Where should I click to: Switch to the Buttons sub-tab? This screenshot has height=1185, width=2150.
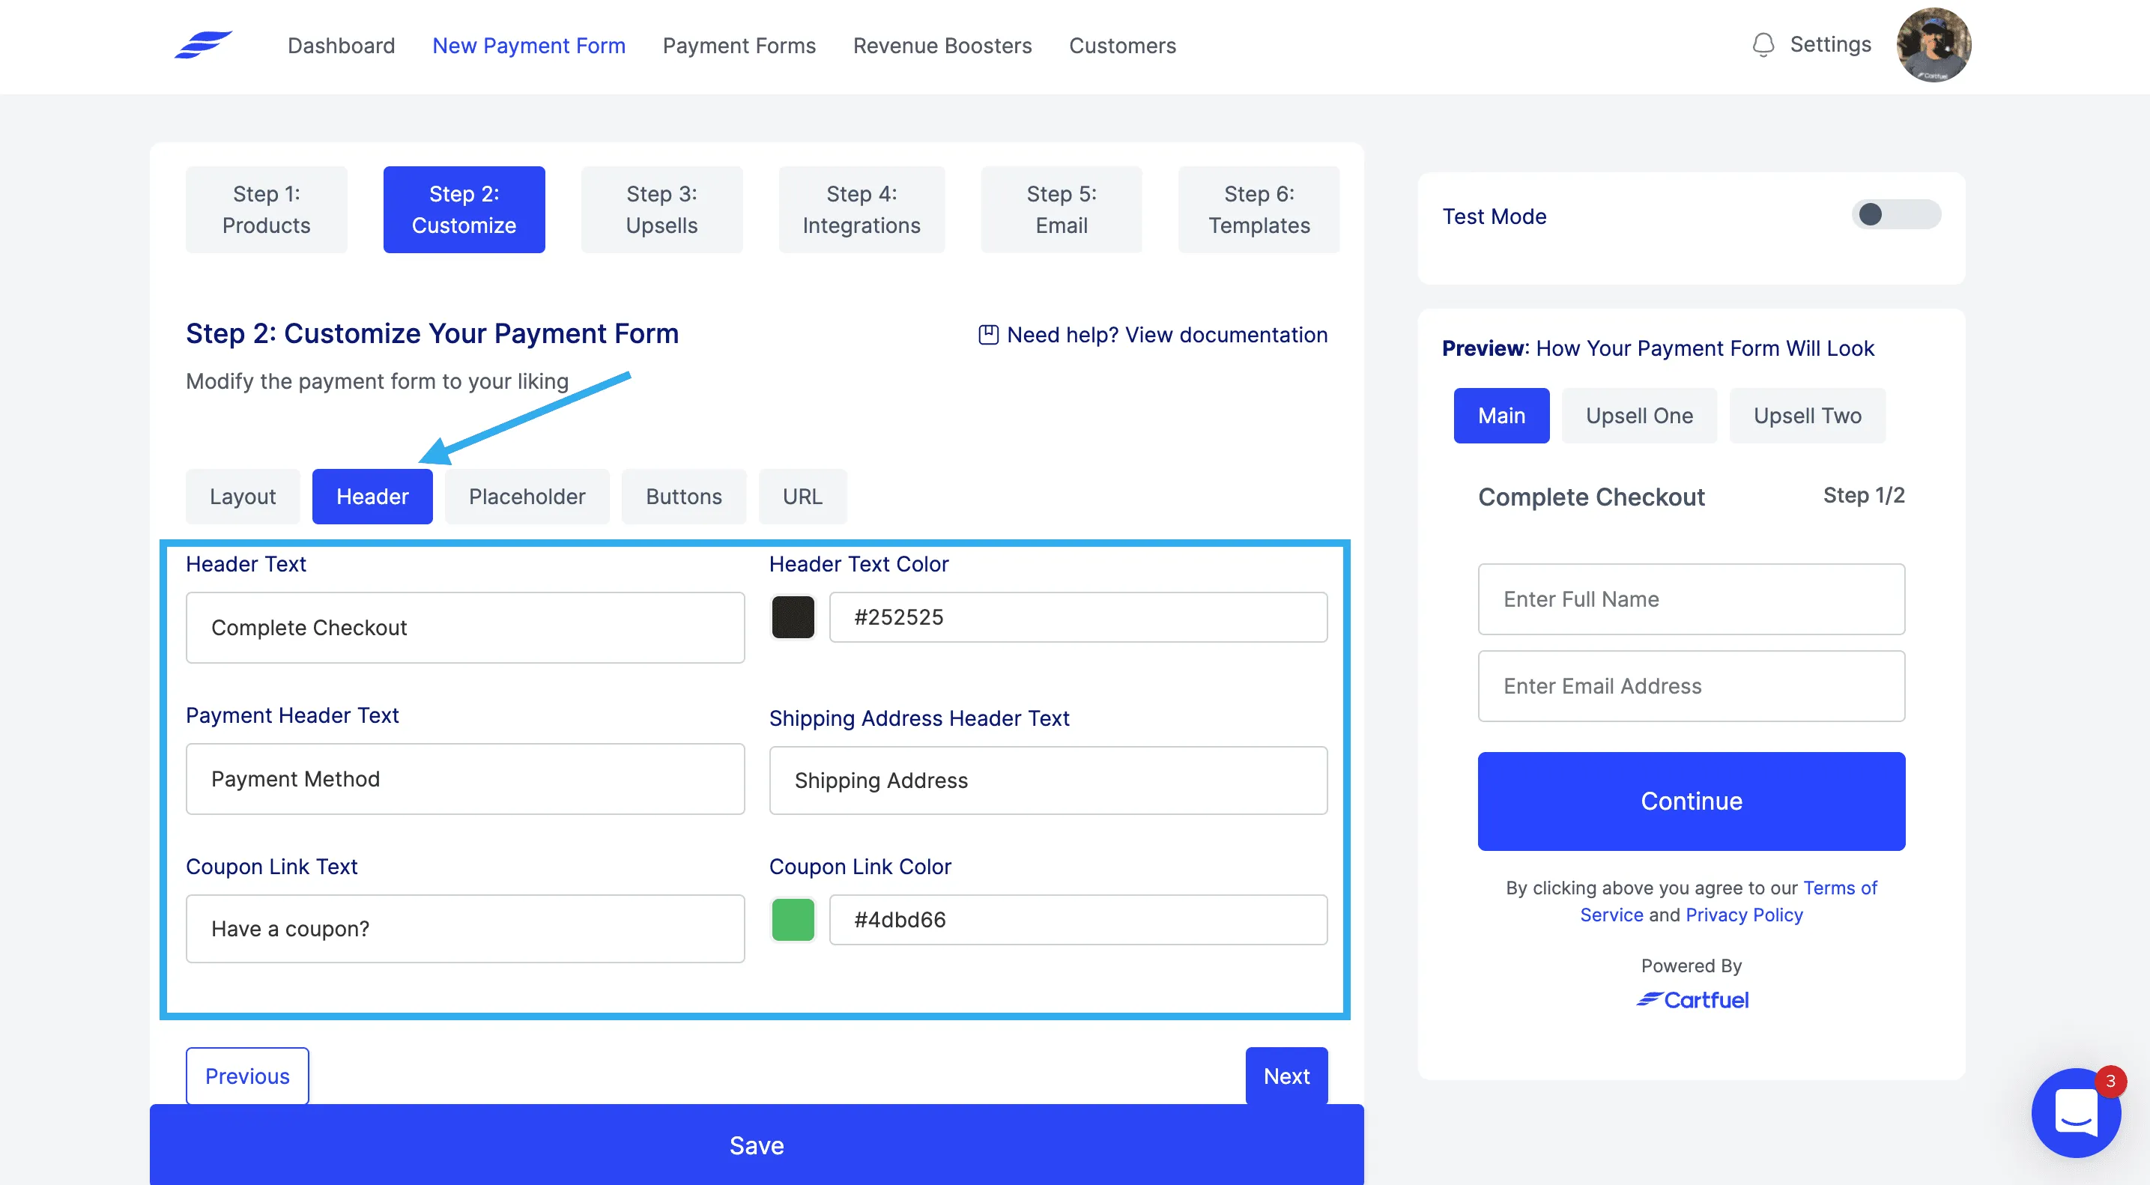click(685, 497)
